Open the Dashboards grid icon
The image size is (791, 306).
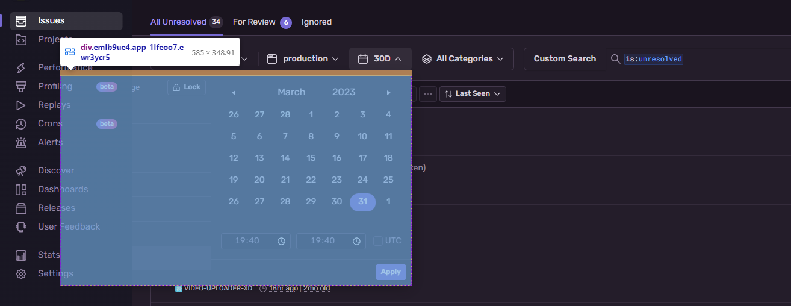[21, 189]
